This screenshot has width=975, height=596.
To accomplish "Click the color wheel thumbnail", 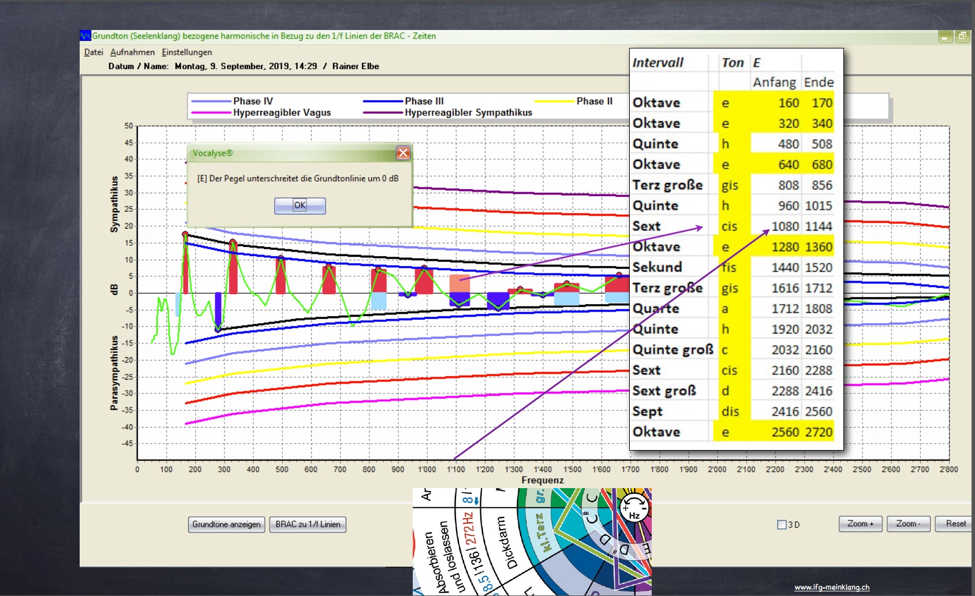I will [x=532, y=541].
